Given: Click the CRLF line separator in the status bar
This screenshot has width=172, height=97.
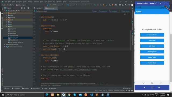Looking at the screenshot, I should tap(100, 91).
